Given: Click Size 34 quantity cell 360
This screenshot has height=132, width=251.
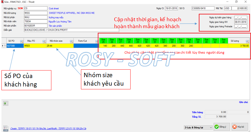Looking at the screenshot, I should (180, 46).
